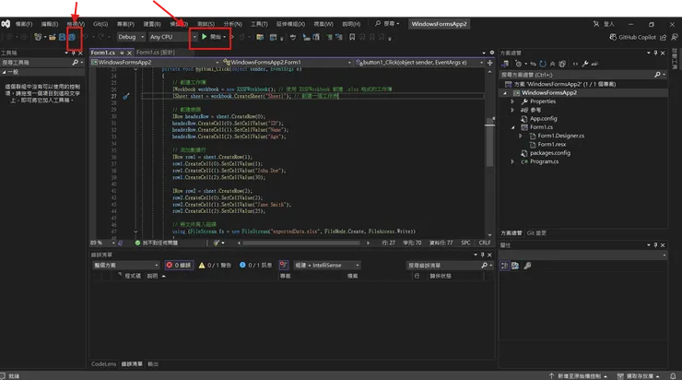Click the pin icon on Toolbox panel
Image resolution: width=682 pixels, height=380 pixels.
tap(73, 53)
